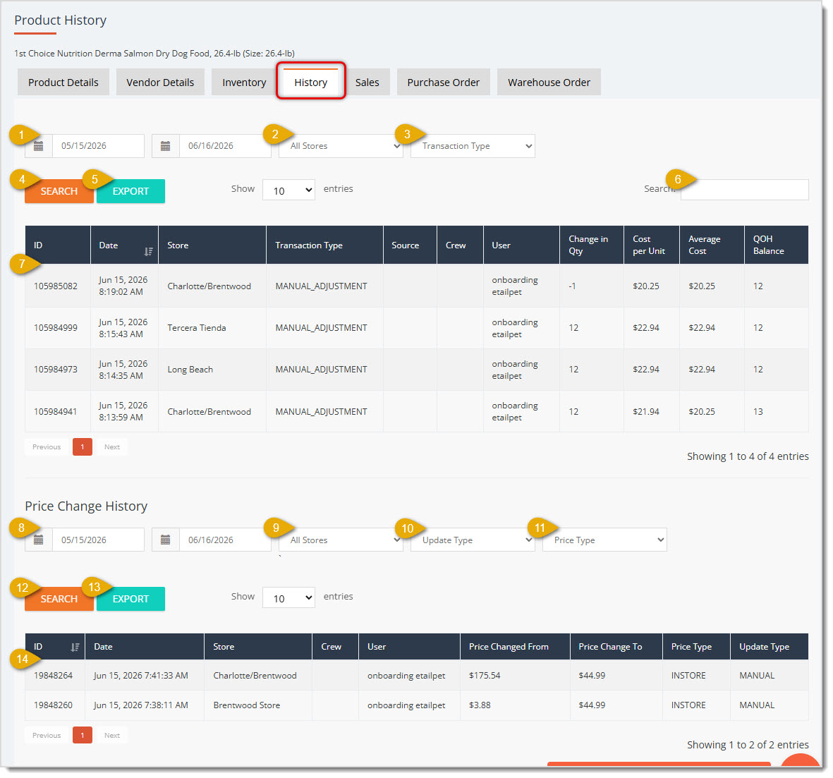Click calendar icon beside Product History start date
Screen dimensions: 833x778
38,146
